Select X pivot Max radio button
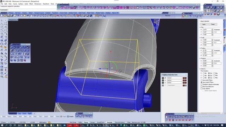The height and width of the screenshot is (127, 226). 214,73
